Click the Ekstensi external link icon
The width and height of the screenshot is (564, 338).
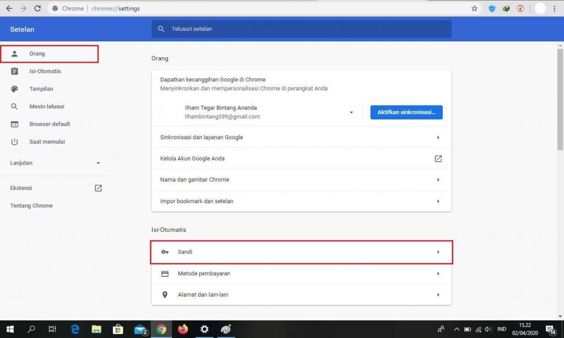pyautogui.click(x=98, y=188)
